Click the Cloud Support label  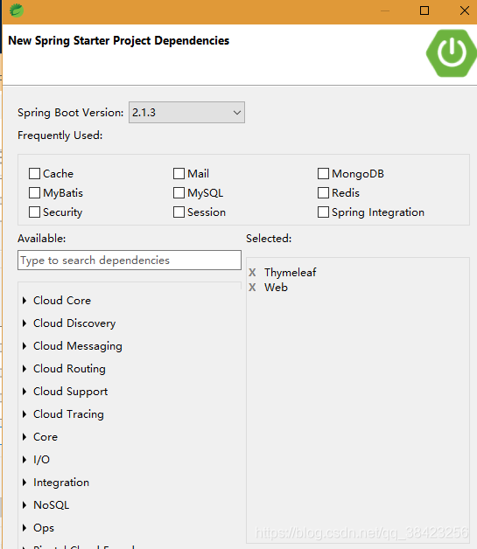70,392
